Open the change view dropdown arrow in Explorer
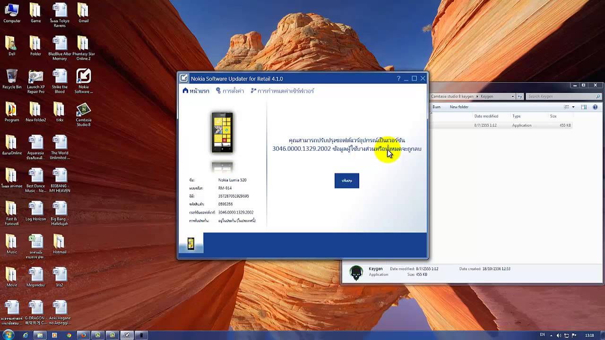The width and height of the screenshot is (605, 340). [x=573, y=107]
